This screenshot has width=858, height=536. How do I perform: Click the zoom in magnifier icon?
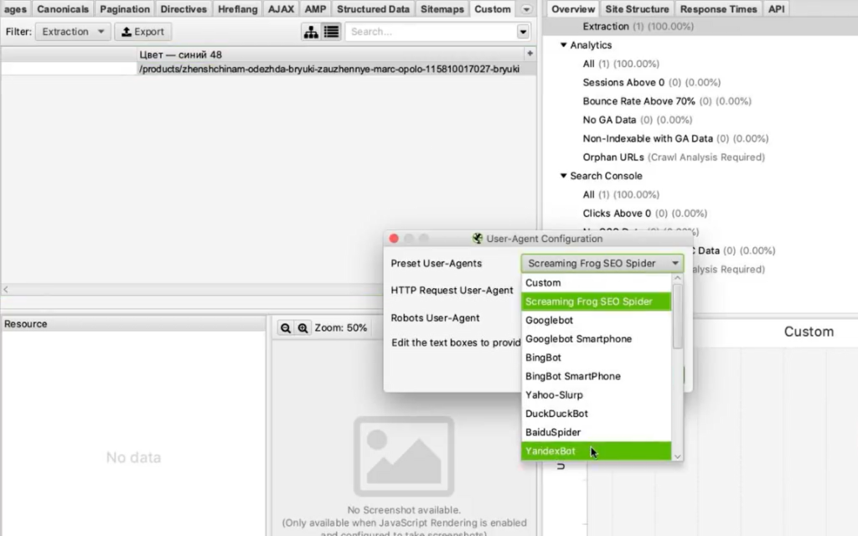pos(302,328)
